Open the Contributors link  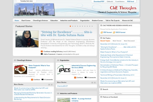point(120,2)
